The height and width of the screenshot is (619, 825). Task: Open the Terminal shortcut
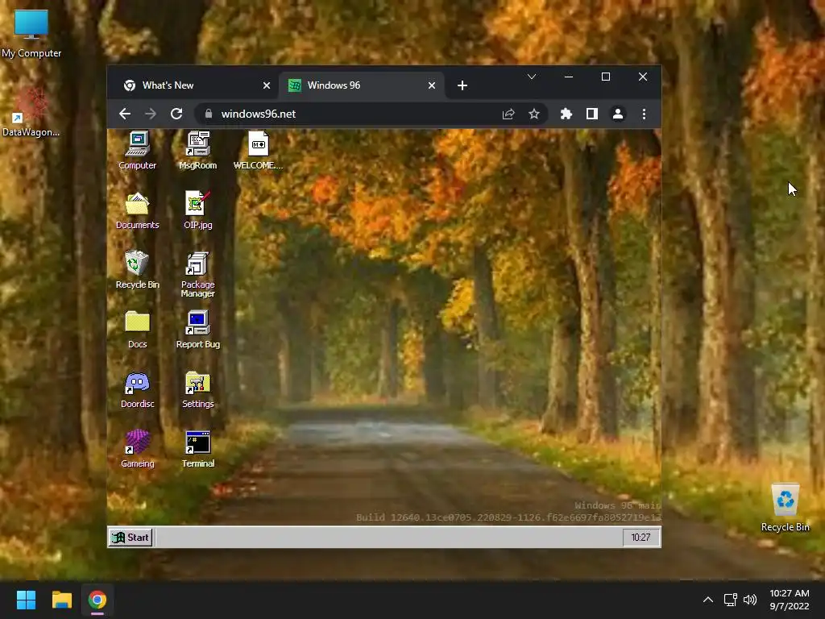click(198, 449)
